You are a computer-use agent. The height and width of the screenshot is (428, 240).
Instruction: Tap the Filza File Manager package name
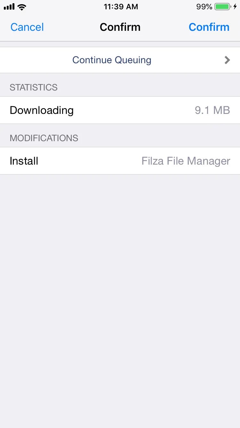point(186,161)
